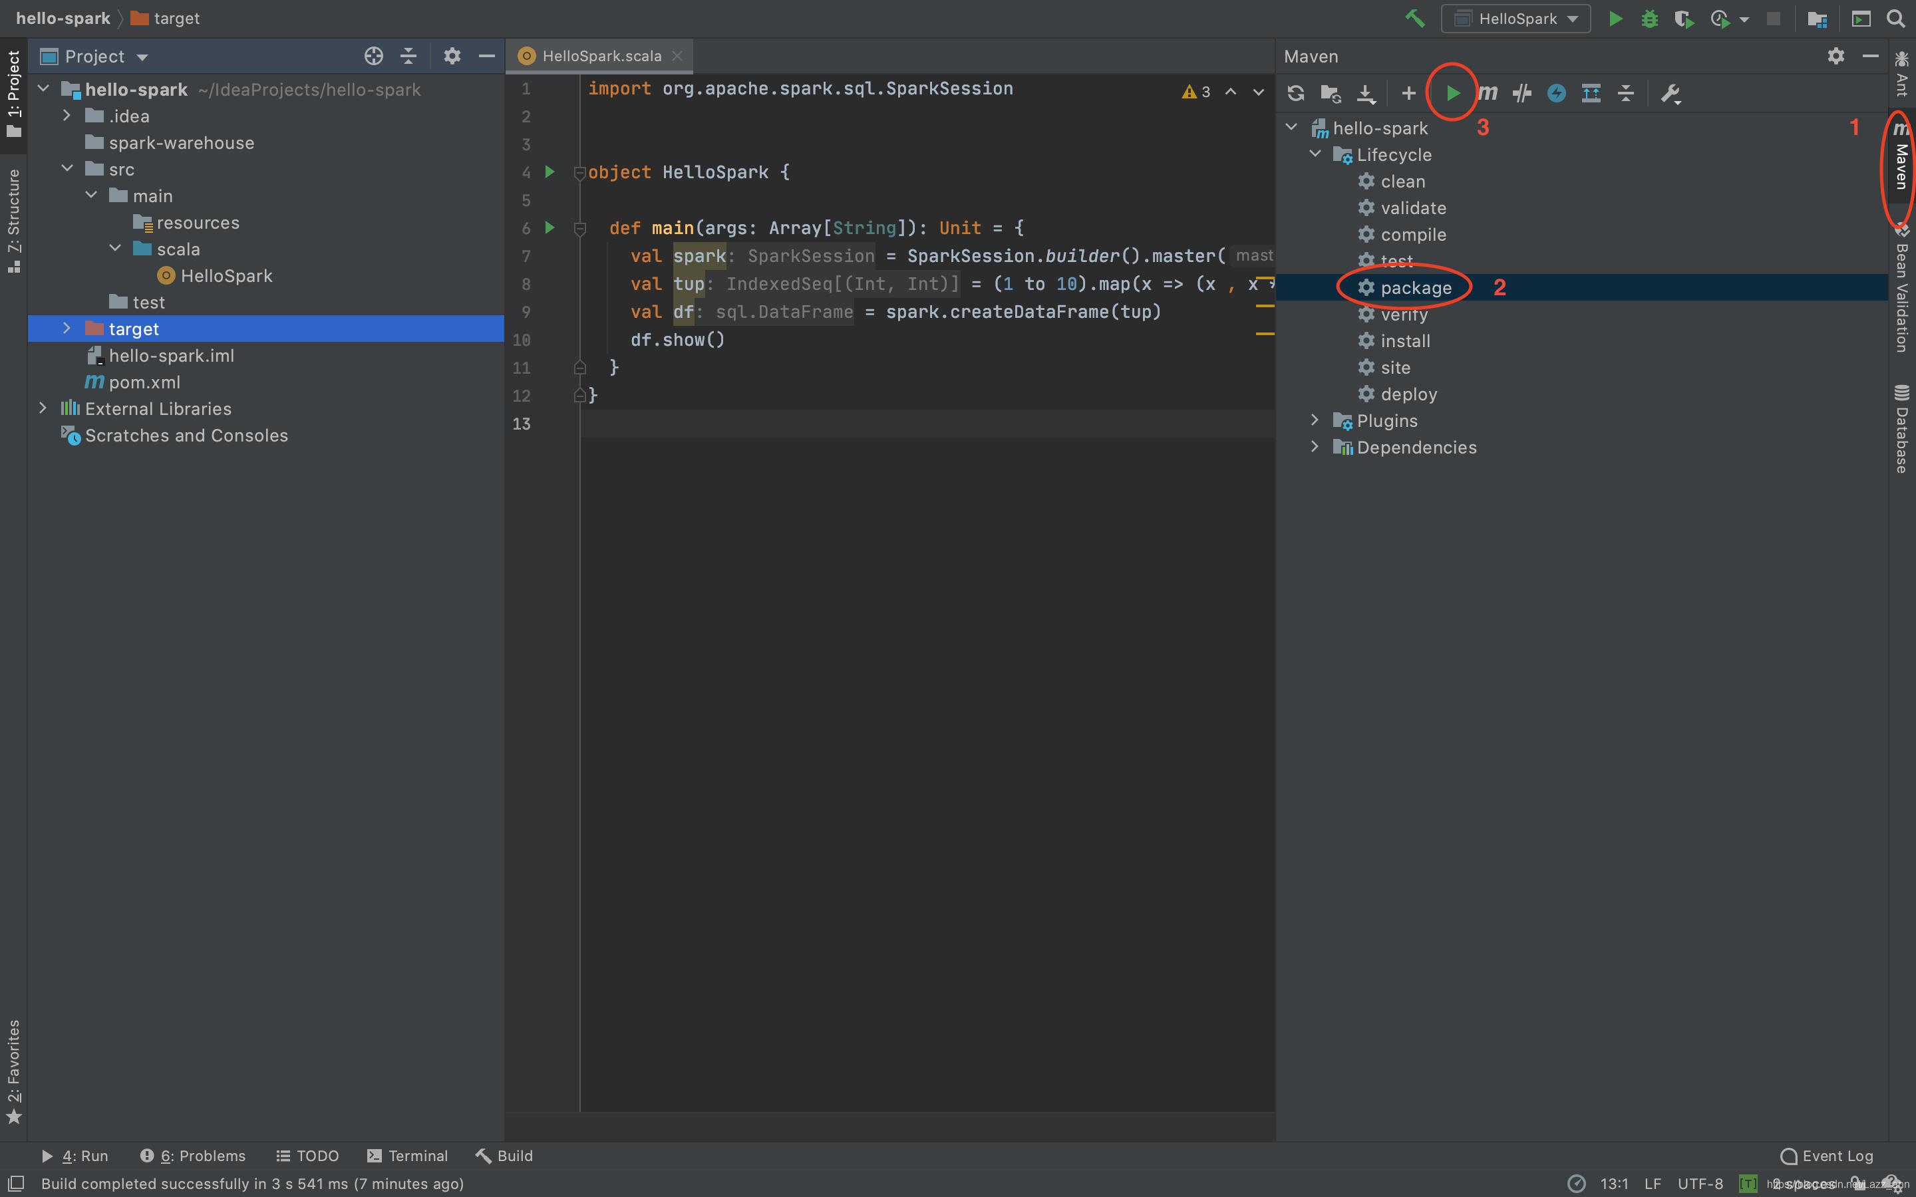
Task: Select HelloSpark scala object in tree
Action: [x=216, y=275]
